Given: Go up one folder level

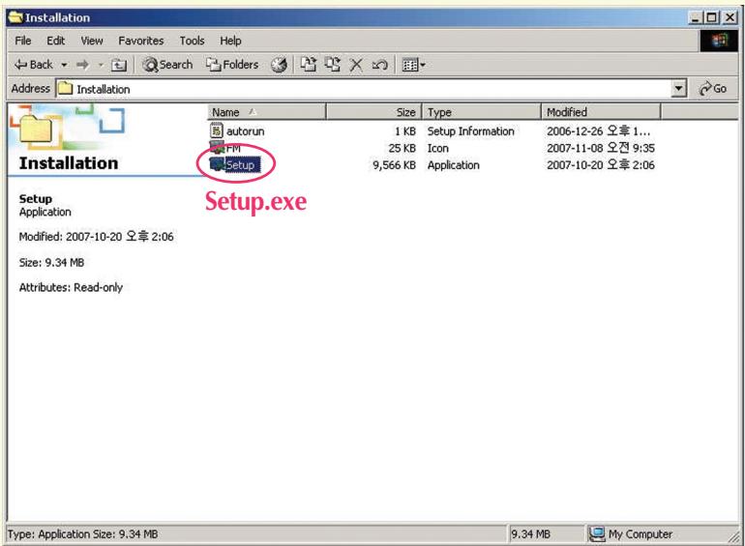Looking at the screenshot, I should tap(118, 65).
